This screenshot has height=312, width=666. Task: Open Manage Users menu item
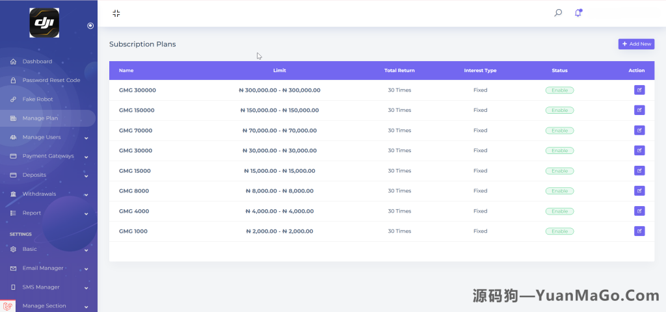(x=42, y=138)
